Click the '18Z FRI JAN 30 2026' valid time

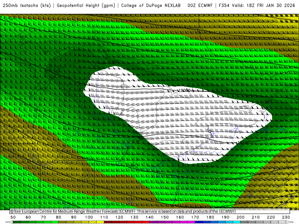point(271,6)
